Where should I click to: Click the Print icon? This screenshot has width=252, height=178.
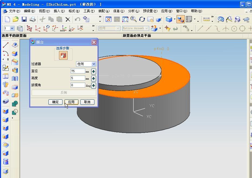click(x=32, y=19)
